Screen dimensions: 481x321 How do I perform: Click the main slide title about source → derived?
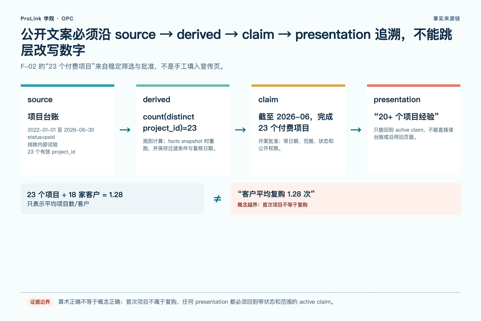pos(237,42)
